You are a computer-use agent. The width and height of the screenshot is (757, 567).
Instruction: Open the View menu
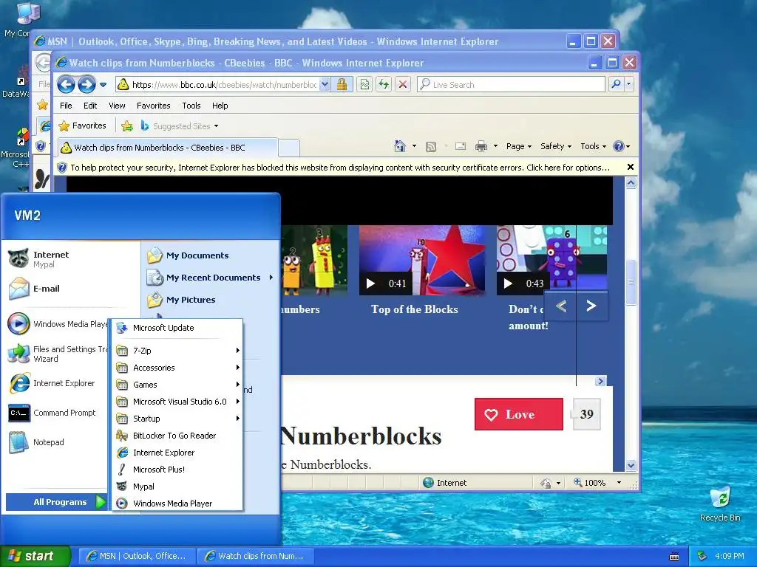point(117,106)
